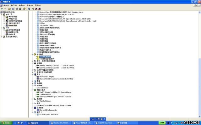Collapse the 存放 node in the left tree
Image resolution: width=201 pixels, height=125 pixels.
coord(2,28)
